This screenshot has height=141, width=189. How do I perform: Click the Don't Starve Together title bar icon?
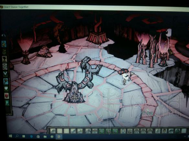(x=2, y=7)
